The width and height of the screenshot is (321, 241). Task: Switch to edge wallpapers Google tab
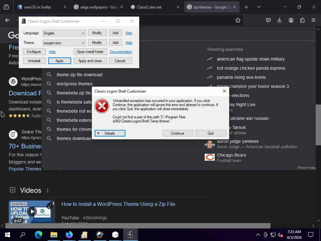(98, 7)
